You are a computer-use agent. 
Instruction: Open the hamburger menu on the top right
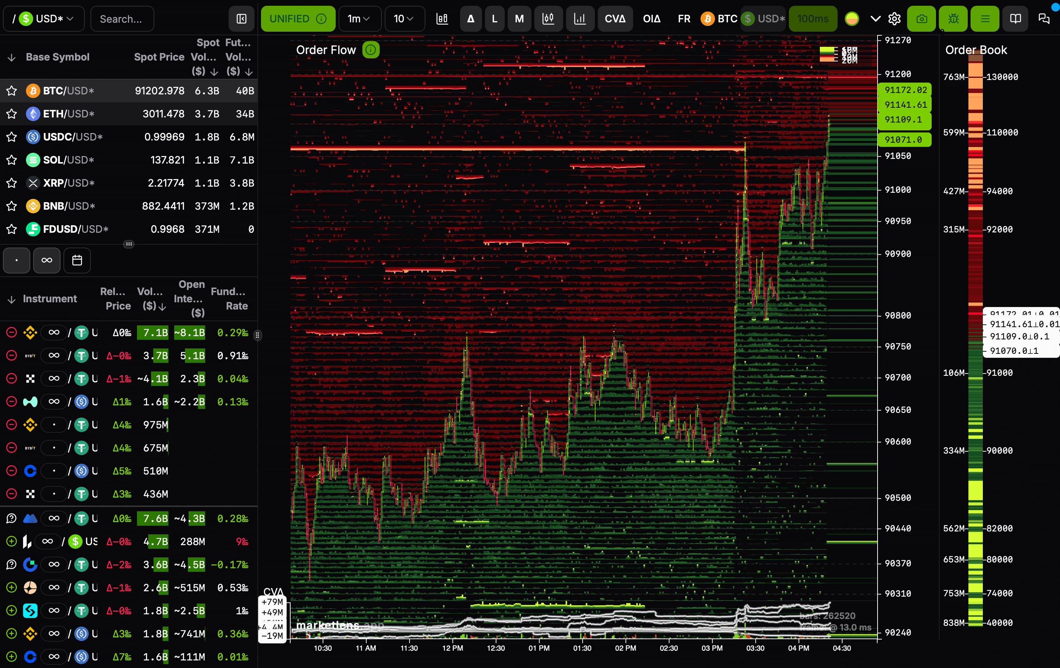click(x=985, y=18)
